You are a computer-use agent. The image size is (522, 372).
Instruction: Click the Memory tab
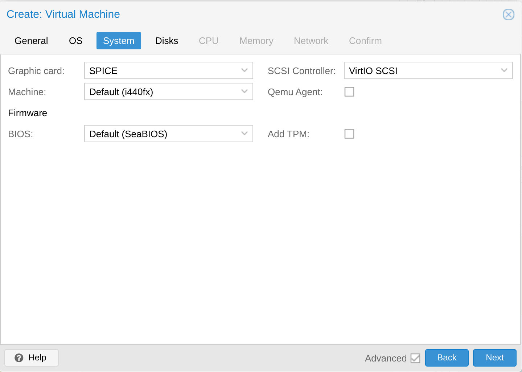256,41
